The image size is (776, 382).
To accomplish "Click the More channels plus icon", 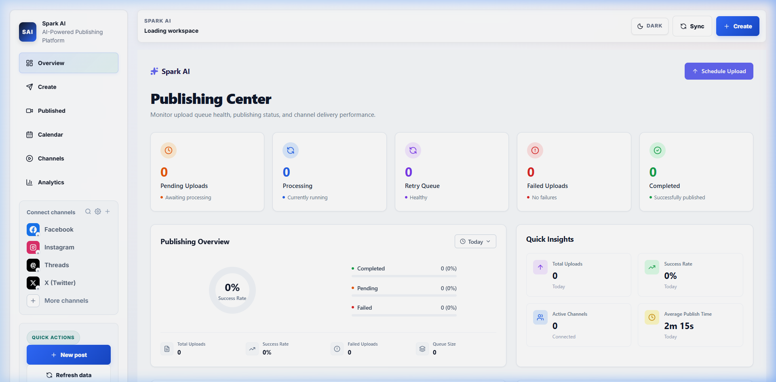I will pos(33,301).
